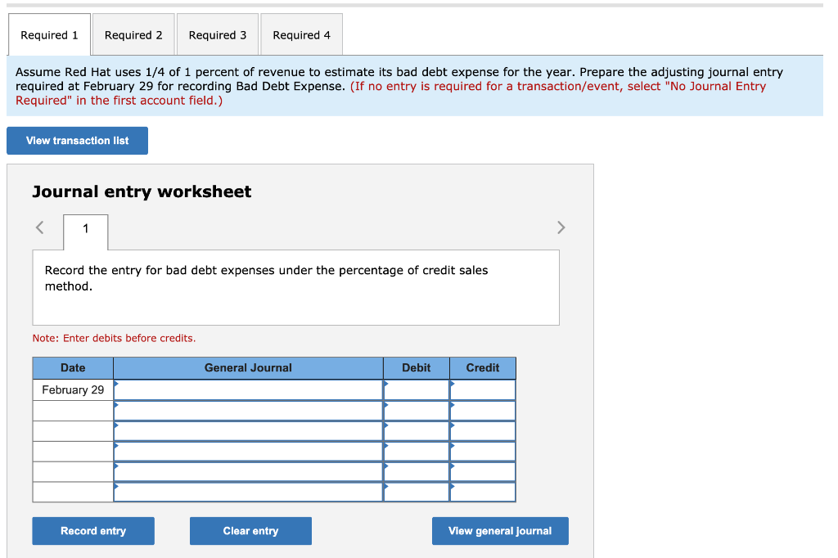Go to next journal entry arrow

[561, 227]
